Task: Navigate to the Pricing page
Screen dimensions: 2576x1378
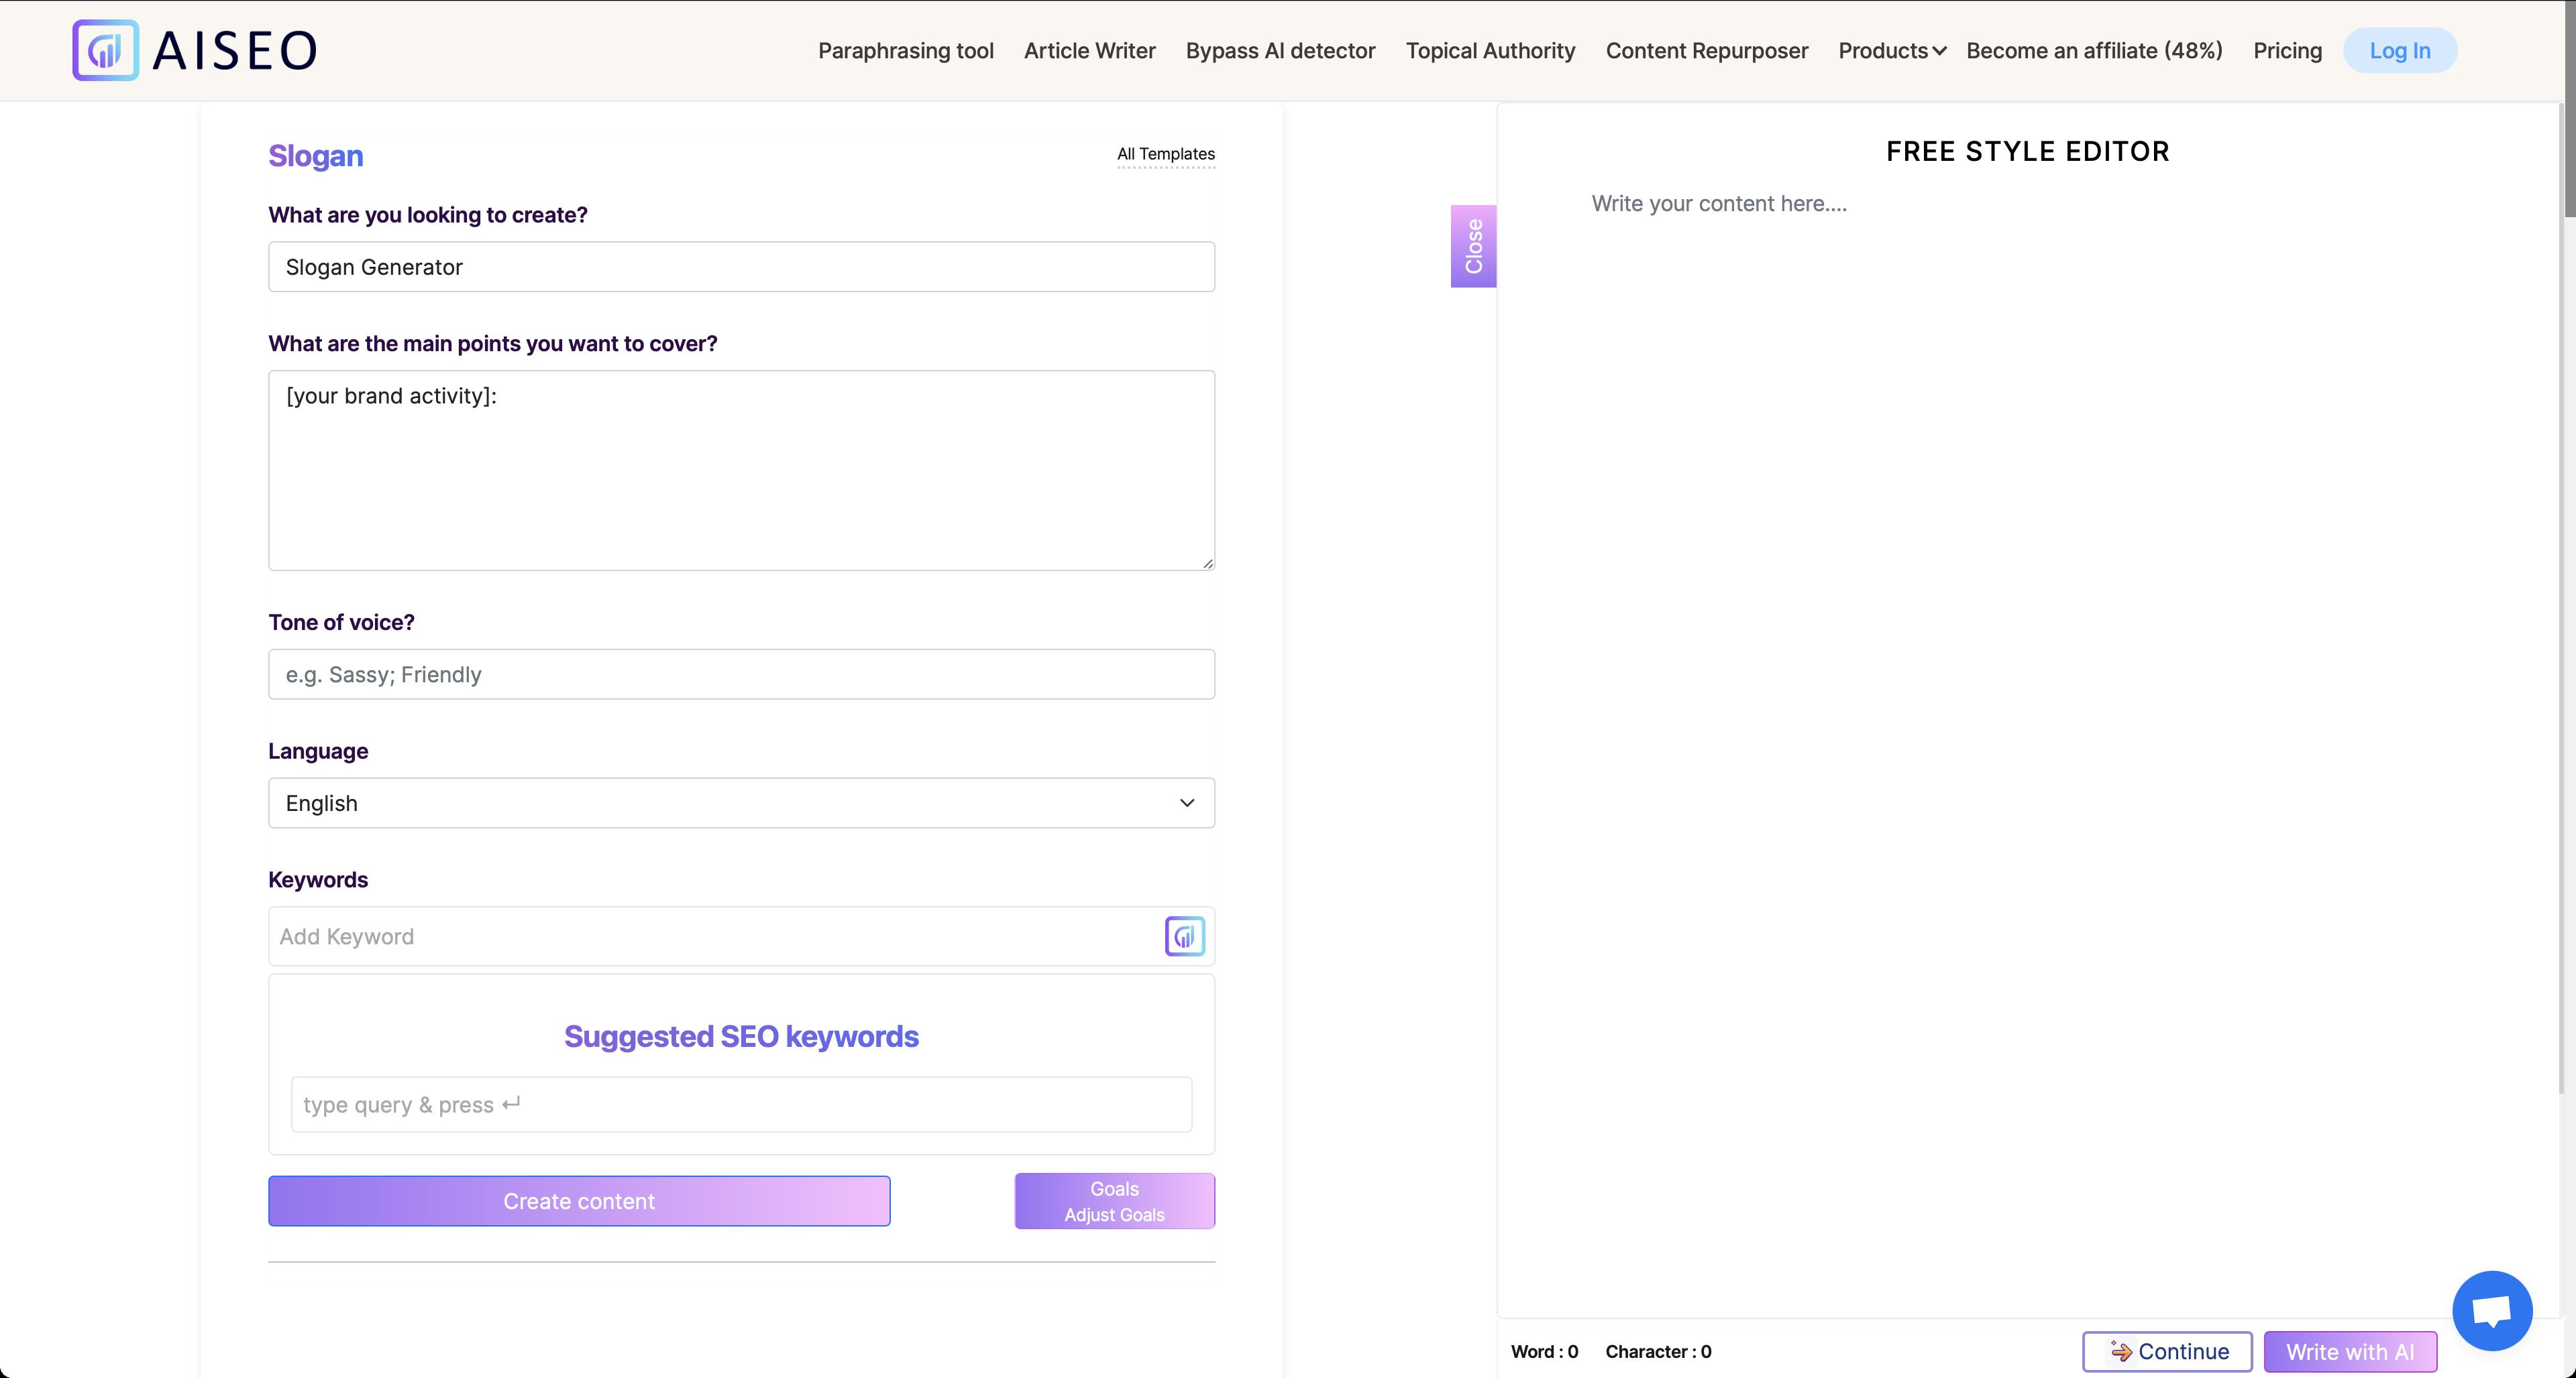Action: [2287, 51]
